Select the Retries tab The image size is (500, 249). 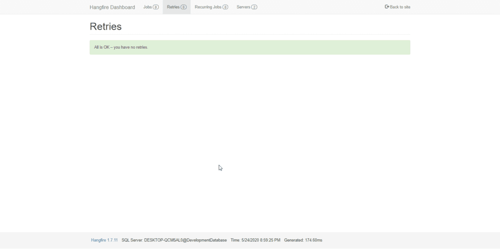(177, 7)
